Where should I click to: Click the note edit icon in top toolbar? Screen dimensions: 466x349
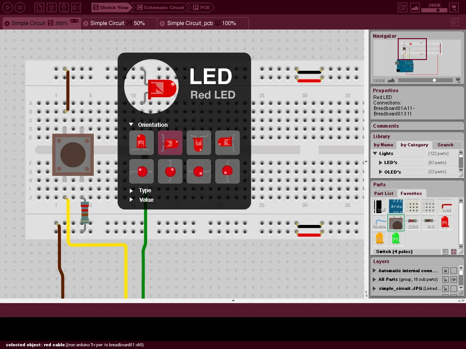click(x=402, y=7)
